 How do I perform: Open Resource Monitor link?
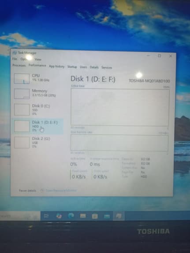coord(61,191)
